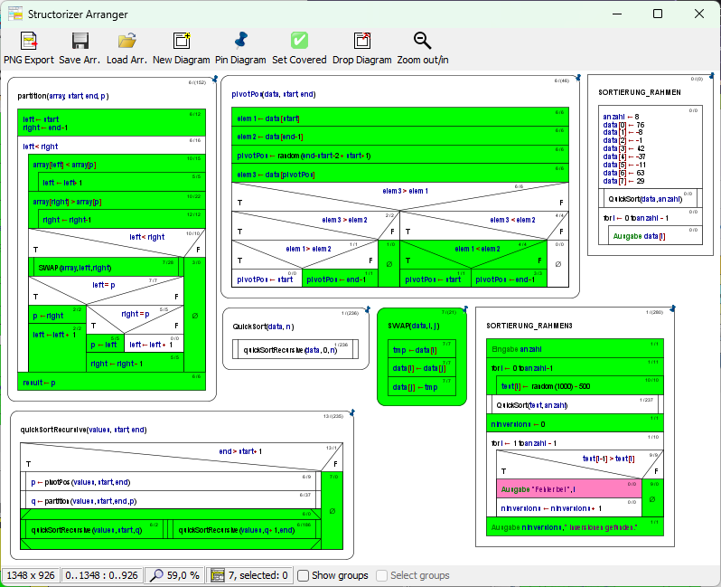The width and height of the screenshot is (721, 587).
Task: Click the diagram count icon in the status bar
Action: click(x=218, y=575)
